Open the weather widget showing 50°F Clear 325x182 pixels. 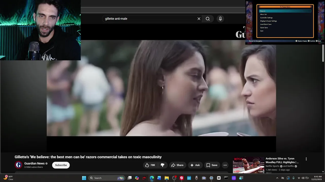point(8,178)
